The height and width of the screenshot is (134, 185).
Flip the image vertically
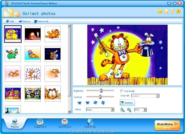(x=103, y=103)
